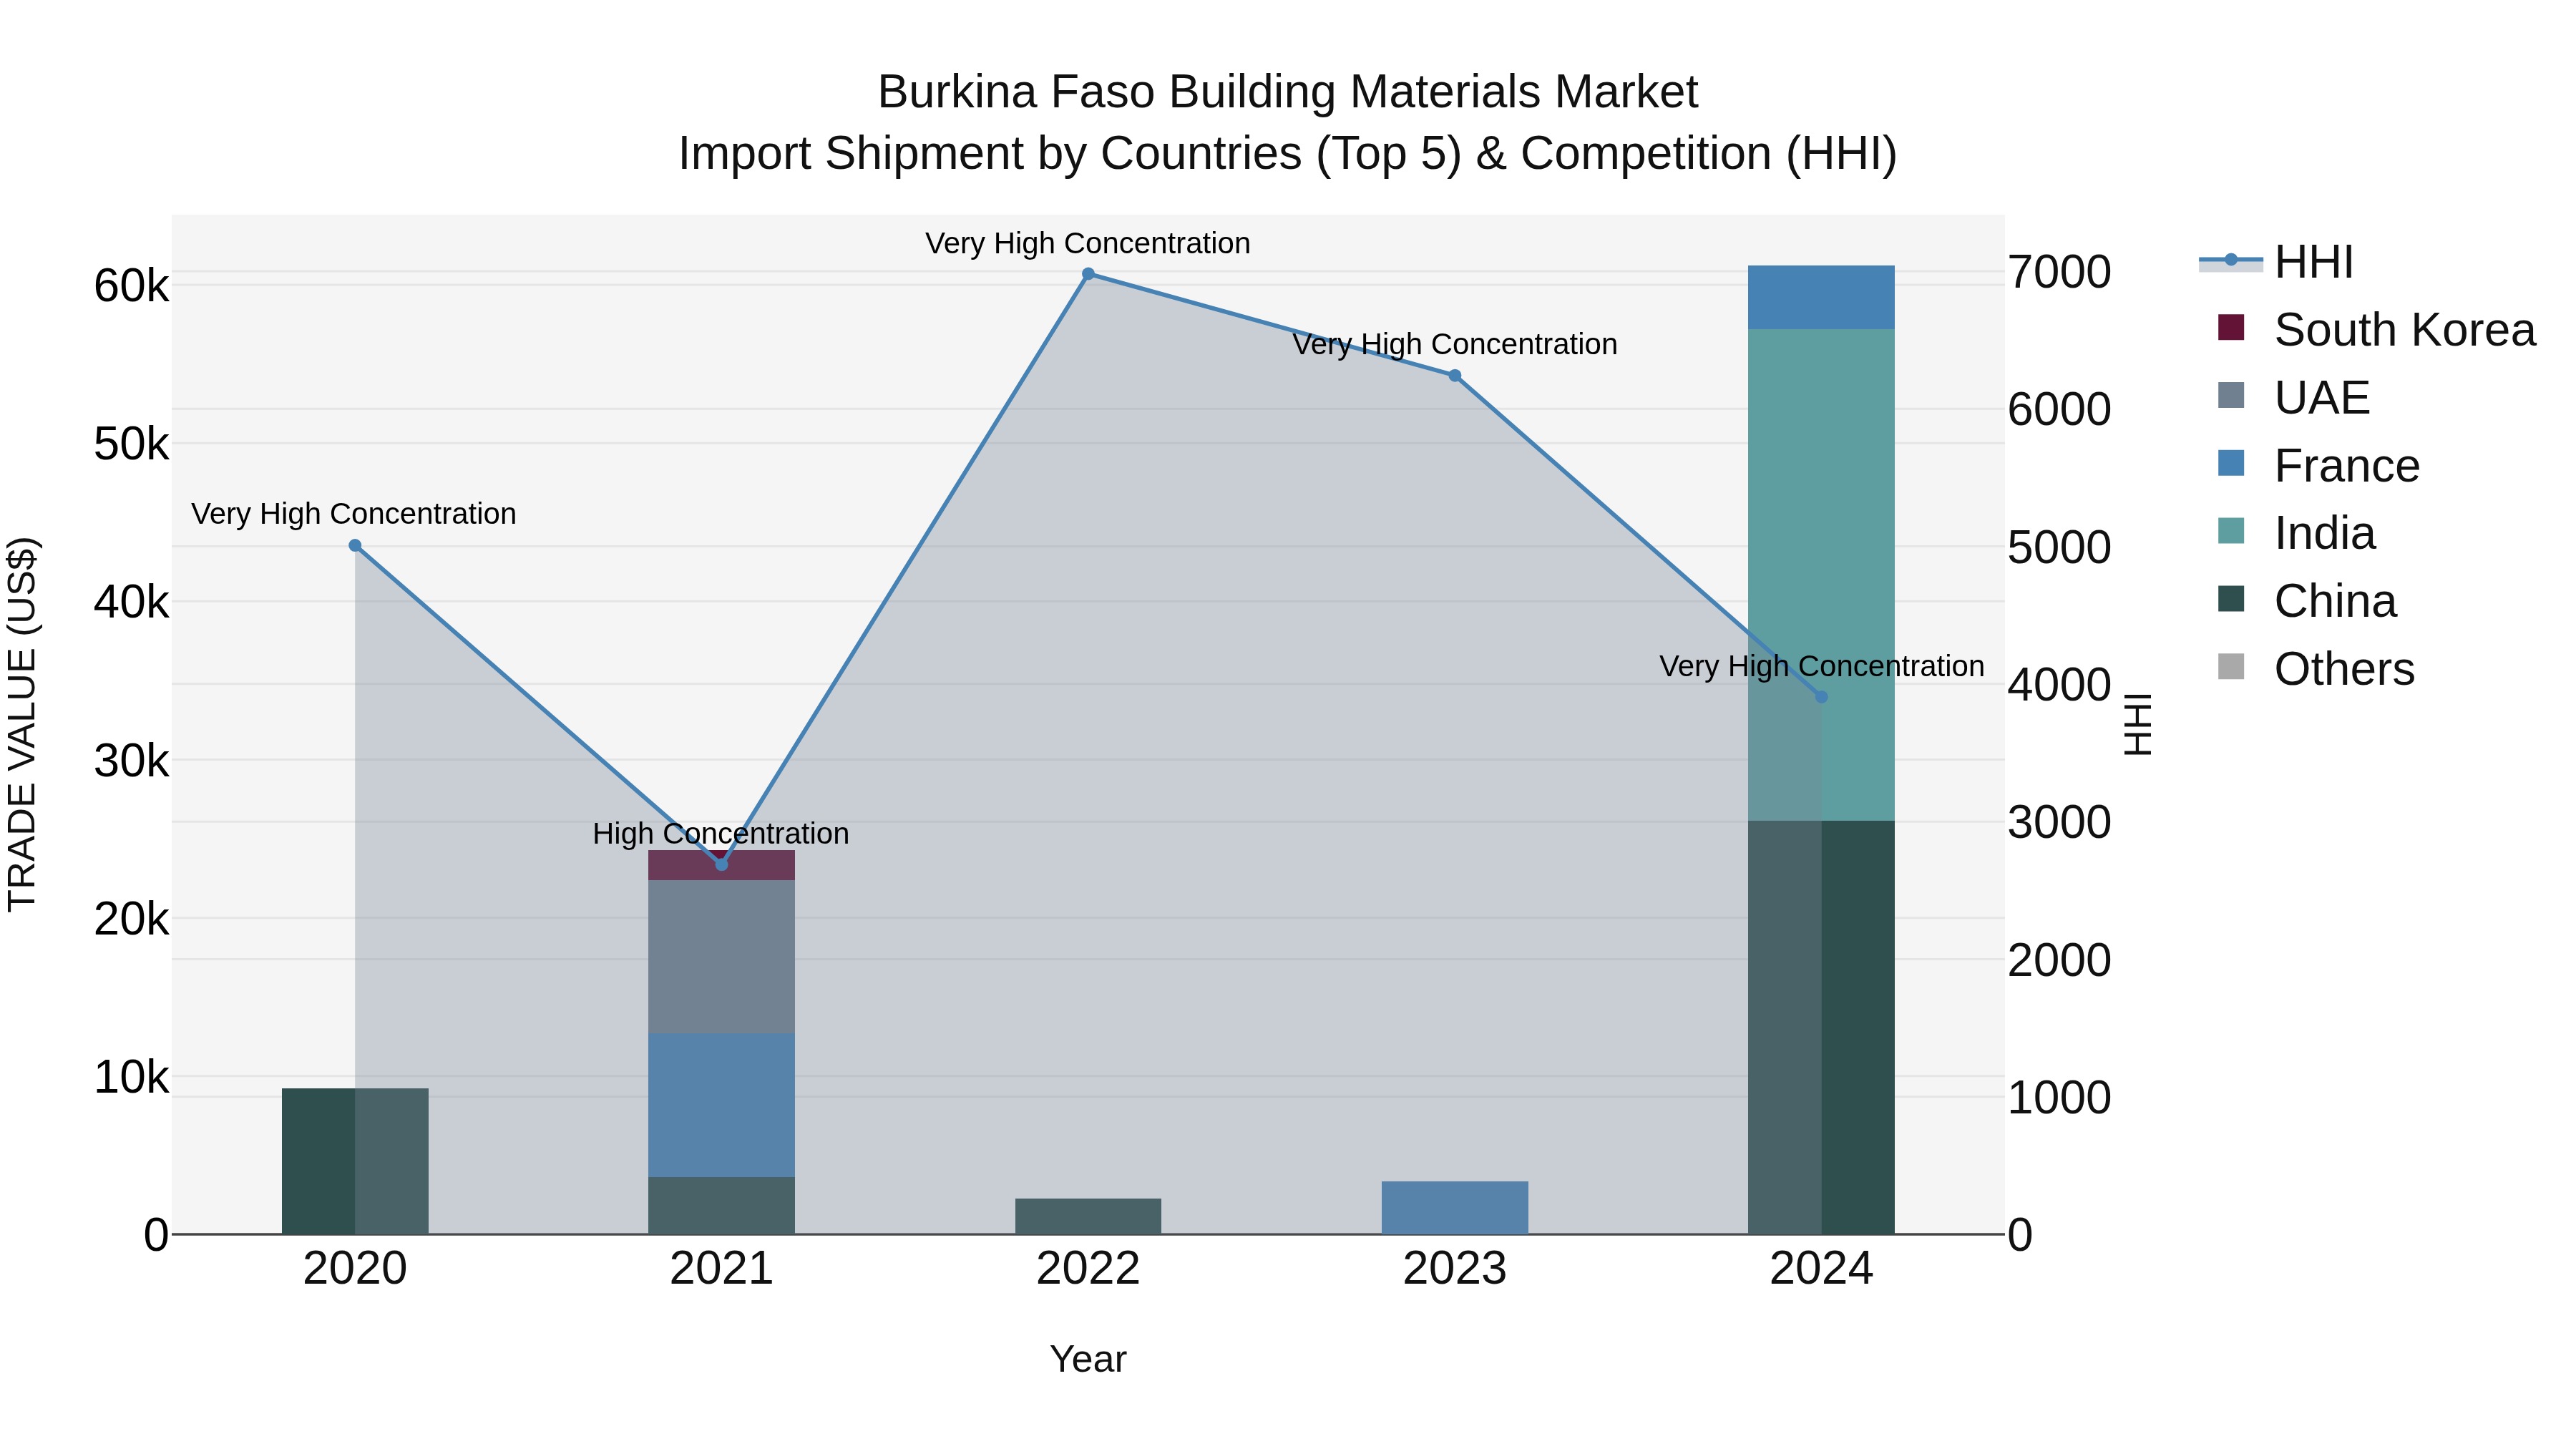Click the '7000' right axis tick
2576x1449 pixels.
pos(2060,272)
